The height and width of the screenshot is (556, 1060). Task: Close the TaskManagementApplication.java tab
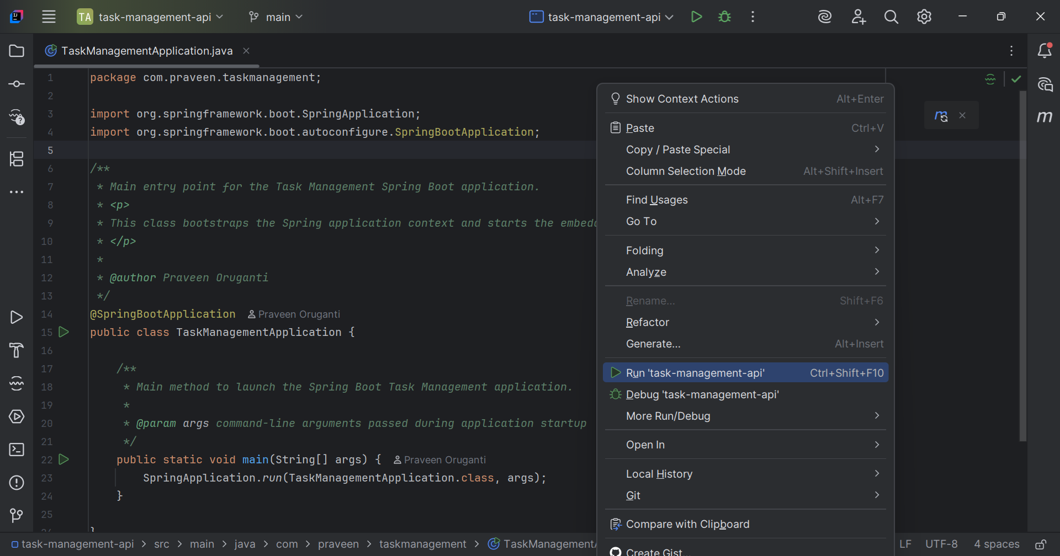click(246, 51)
